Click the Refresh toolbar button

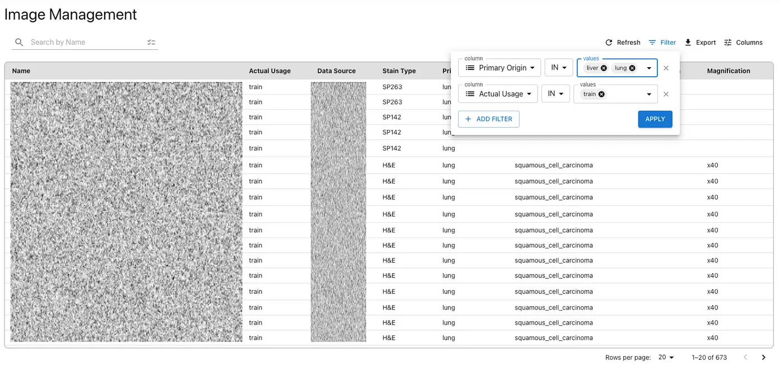tap(623, 43)
